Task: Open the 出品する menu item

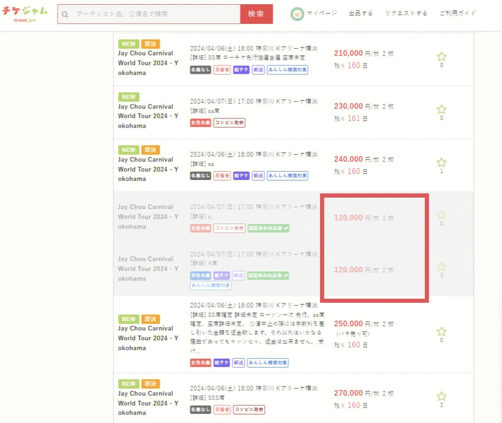Action: 361,13
